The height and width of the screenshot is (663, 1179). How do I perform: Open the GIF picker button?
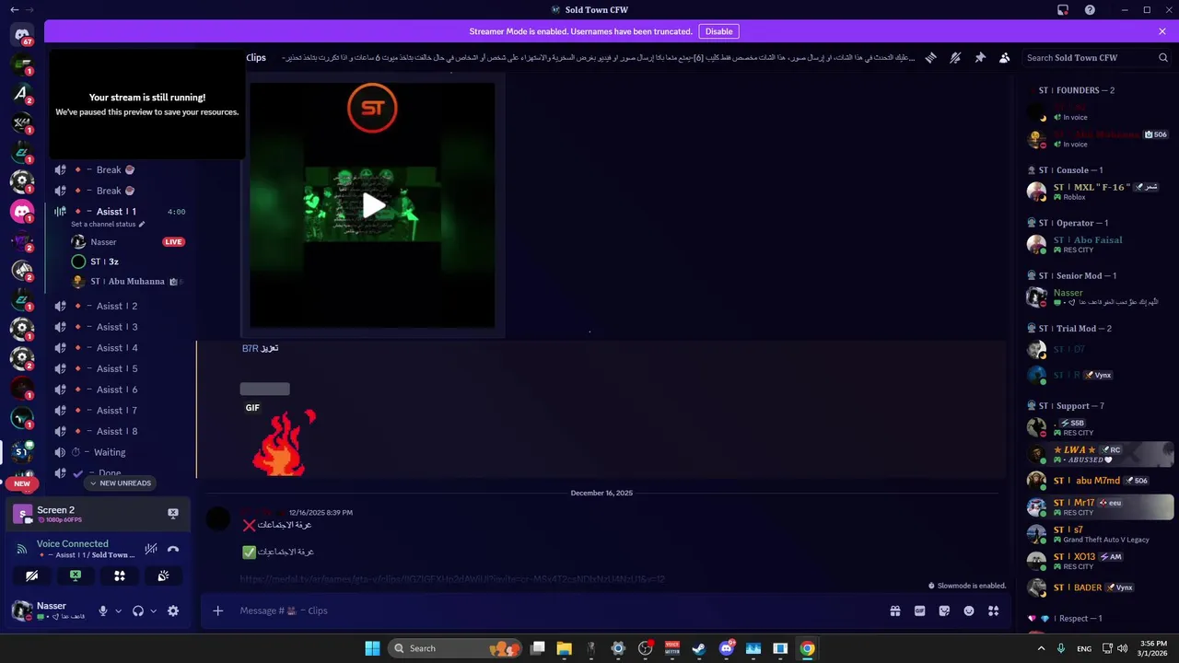[919, 611]
